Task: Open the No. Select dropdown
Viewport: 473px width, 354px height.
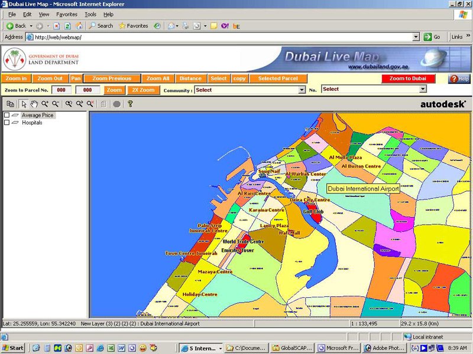Action: [x=423, y=89]
